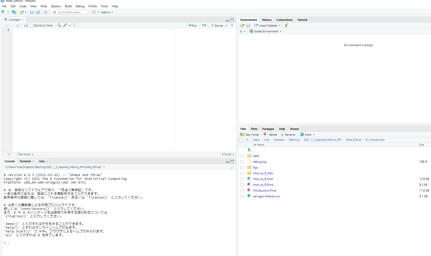Image resolution: width=431 pixels, height=256 pixels.
Task: Open the Introduction.Rmd file link
Action: pyautogui.click(x=264, y=191)
